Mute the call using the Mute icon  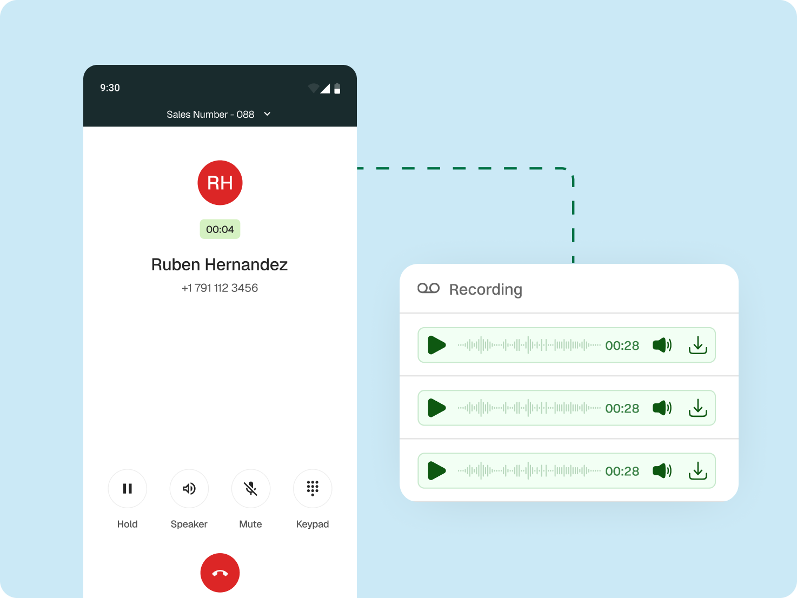click(250, 488)
